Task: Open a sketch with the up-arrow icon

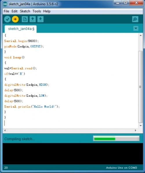Action: [32, 19]
